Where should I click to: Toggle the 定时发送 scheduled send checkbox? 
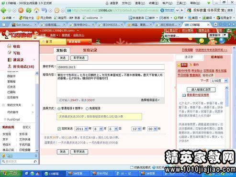(x=59, y=129)
